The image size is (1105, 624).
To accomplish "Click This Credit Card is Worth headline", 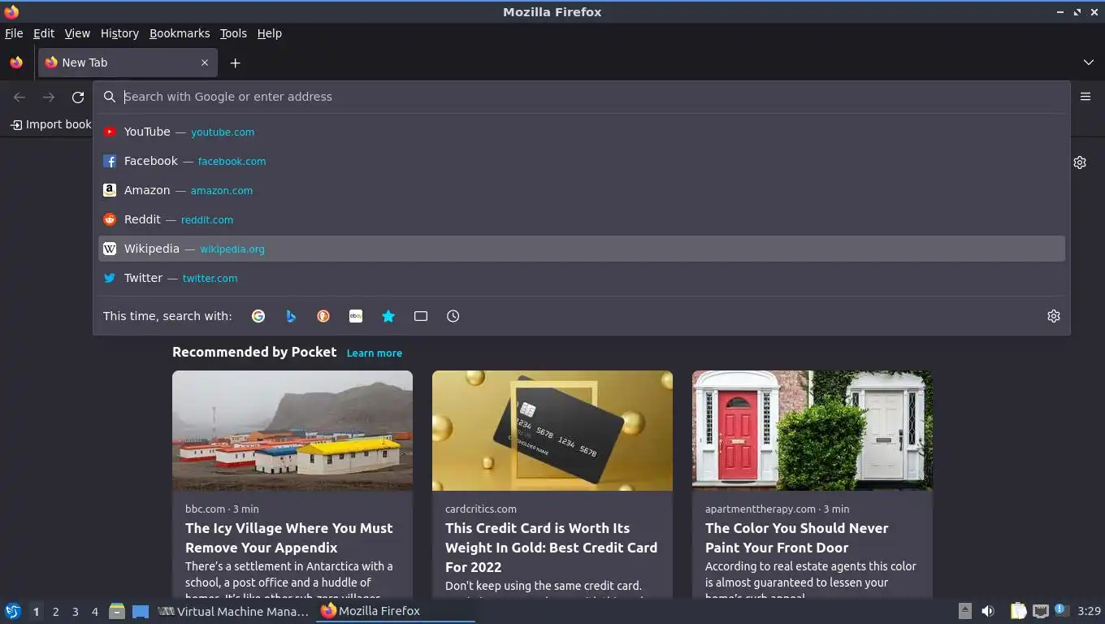I will pos(551,548).
